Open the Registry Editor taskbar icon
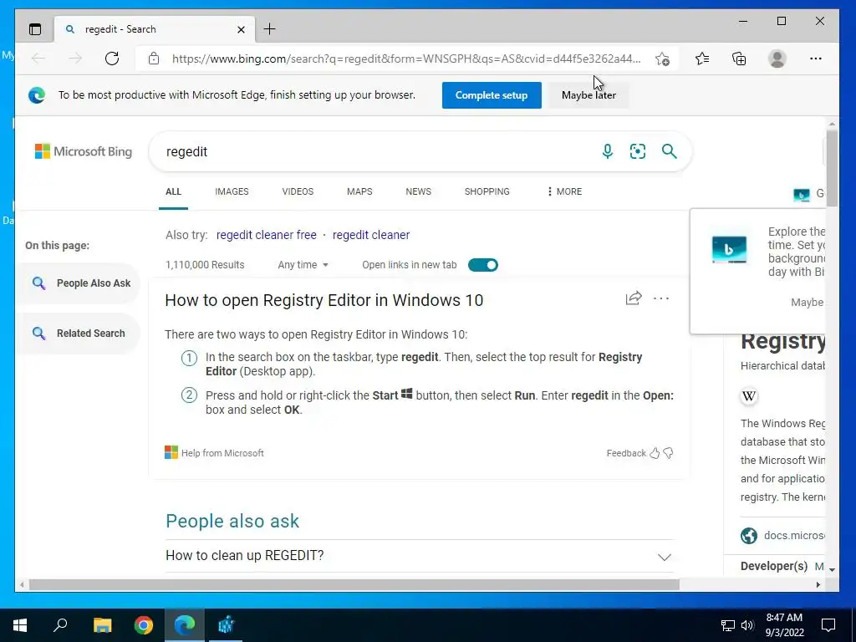This screenshot has height=642, width=856. tap(226, 625)
